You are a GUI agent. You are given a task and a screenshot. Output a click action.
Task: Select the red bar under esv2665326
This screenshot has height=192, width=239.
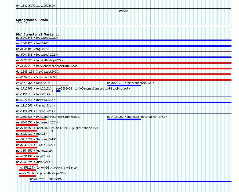[31, 119]
